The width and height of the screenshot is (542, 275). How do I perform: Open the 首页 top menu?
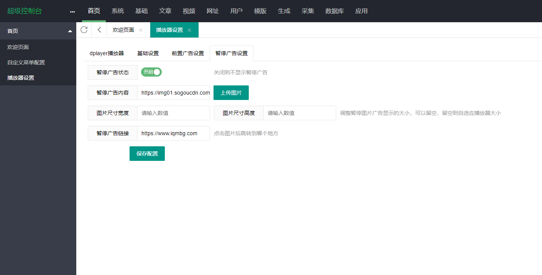[94, 11]
